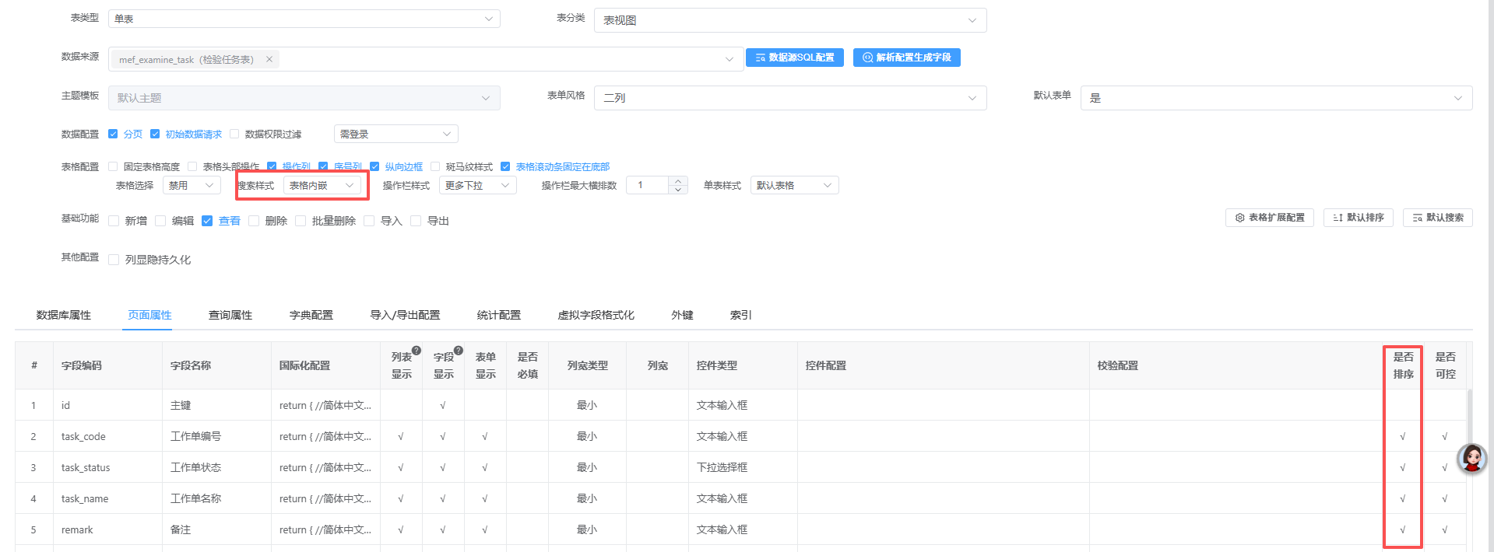
Task: Tick the 列显隐持久化 checkbox
Action: click(x=114, y=260)
